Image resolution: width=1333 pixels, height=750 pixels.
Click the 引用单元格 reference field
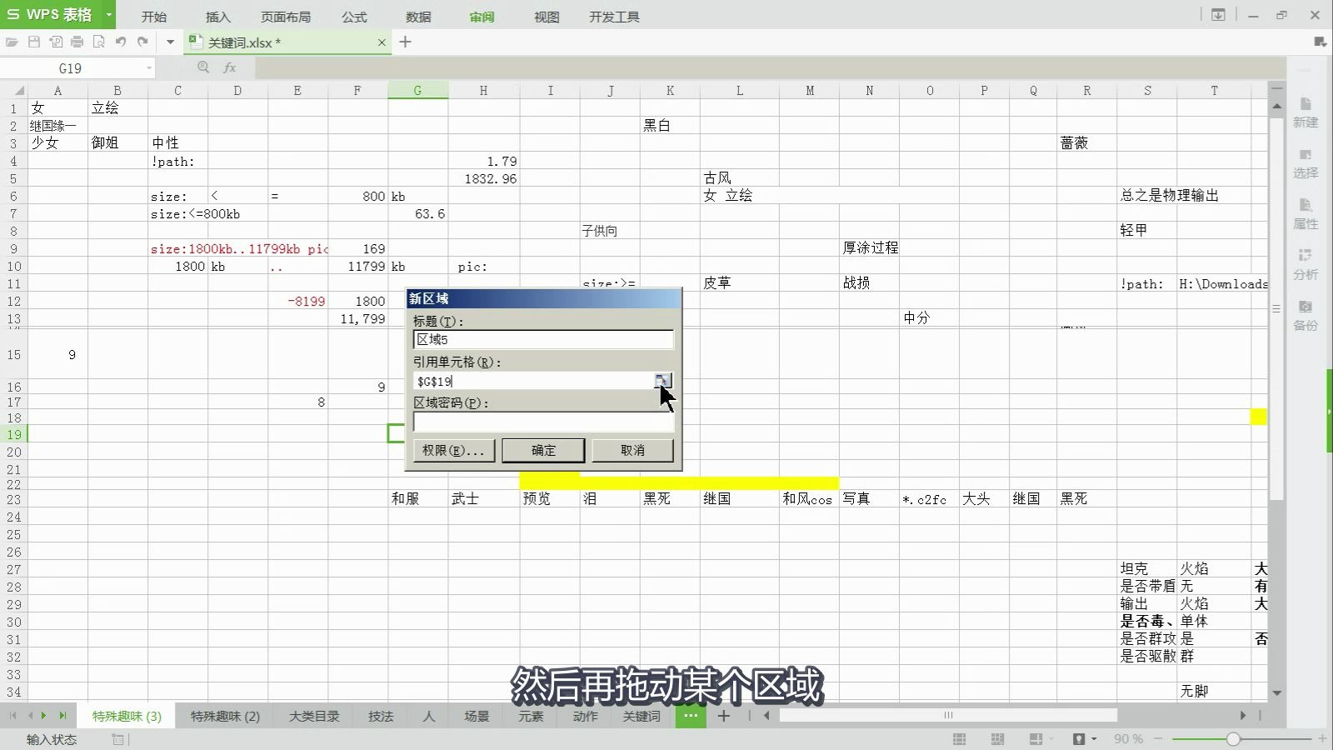(533, 381)
